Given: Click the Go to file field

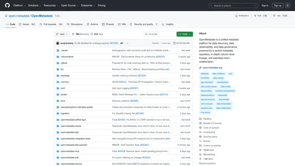Looking at the screenshot, I should pyautogui.click(x=159, y=34).
